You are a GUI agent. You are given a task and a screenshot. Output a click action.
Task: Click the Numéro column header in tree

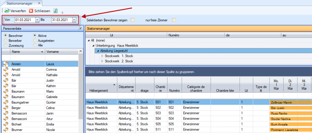coord(196,35)
